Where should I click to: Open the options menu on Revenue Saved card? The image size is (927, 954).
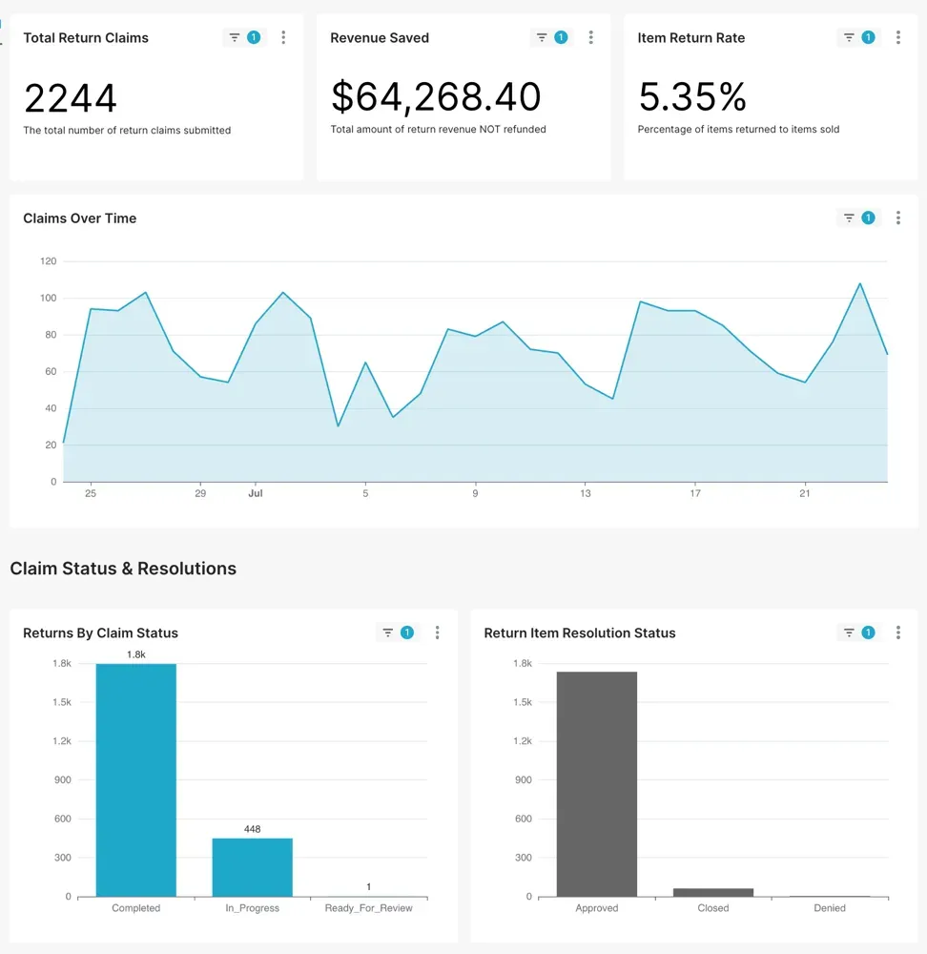coord(591,37)
